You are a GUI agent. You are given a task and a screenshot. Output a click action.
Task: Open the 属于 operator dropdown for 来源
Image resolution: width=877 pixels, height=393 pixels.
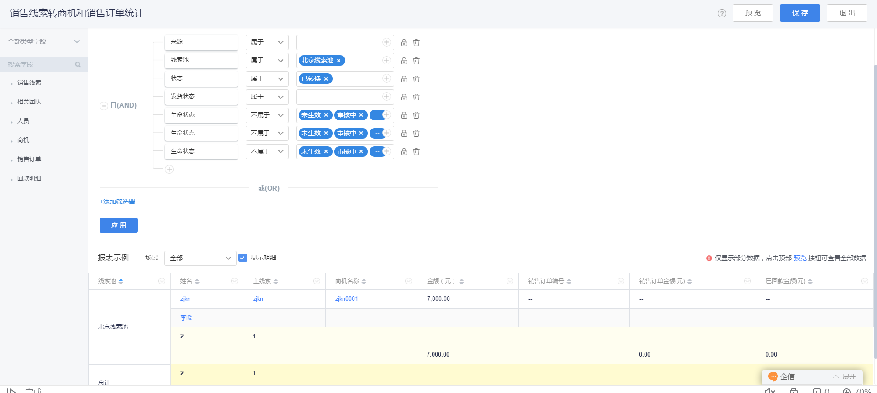pyautogui.click(x=267, y=42)
